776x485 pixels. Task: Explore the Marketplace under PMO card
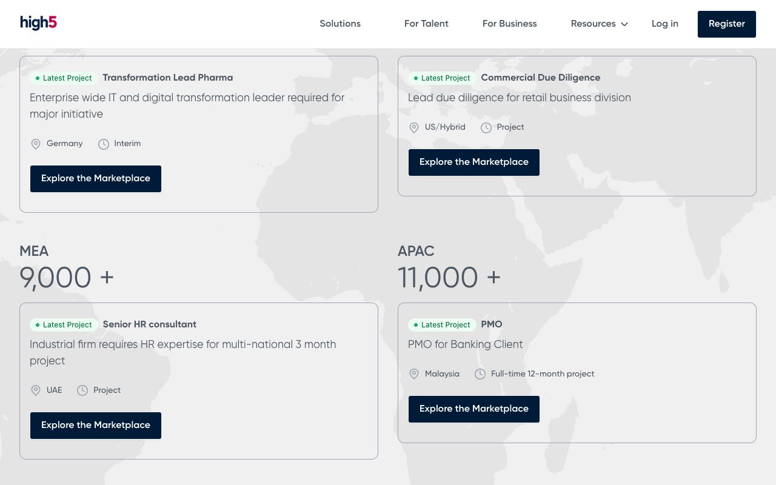[x=474, y=409]
